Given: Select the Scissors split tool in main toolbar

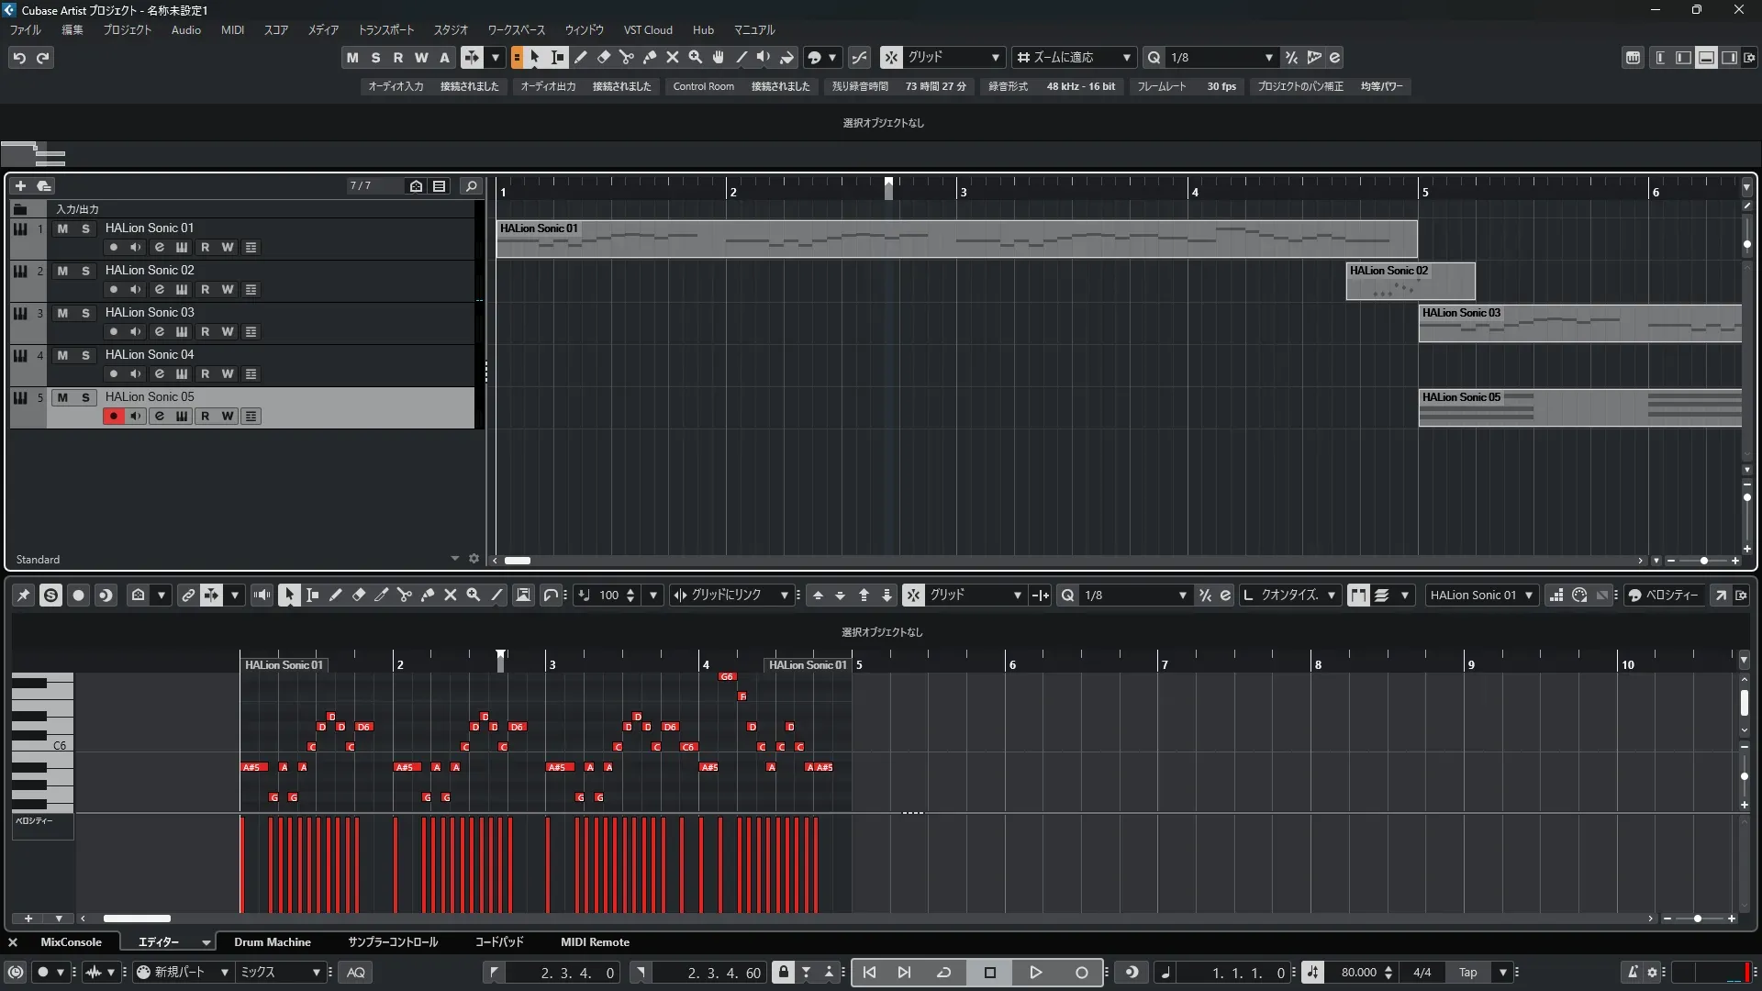Looking at the screenshot, I should pos(627,57).
